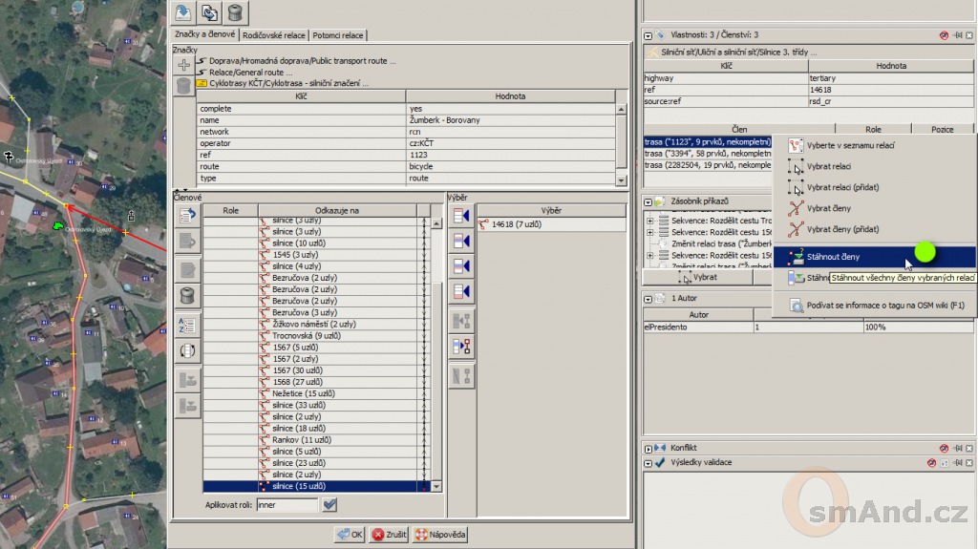Click the bottom grayed download icon in member toolbar
This screenshot has width=978, height=549.
[187, 406]
